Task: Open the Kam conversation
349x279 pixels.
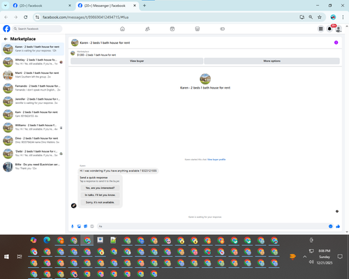Action: 33,114
